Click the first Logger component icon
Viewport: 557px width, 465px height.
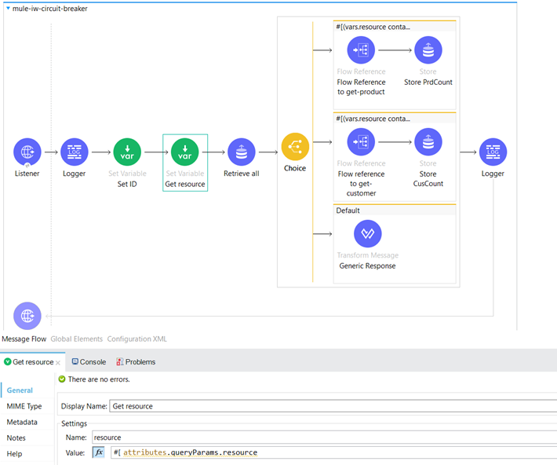tap(75, 152)
